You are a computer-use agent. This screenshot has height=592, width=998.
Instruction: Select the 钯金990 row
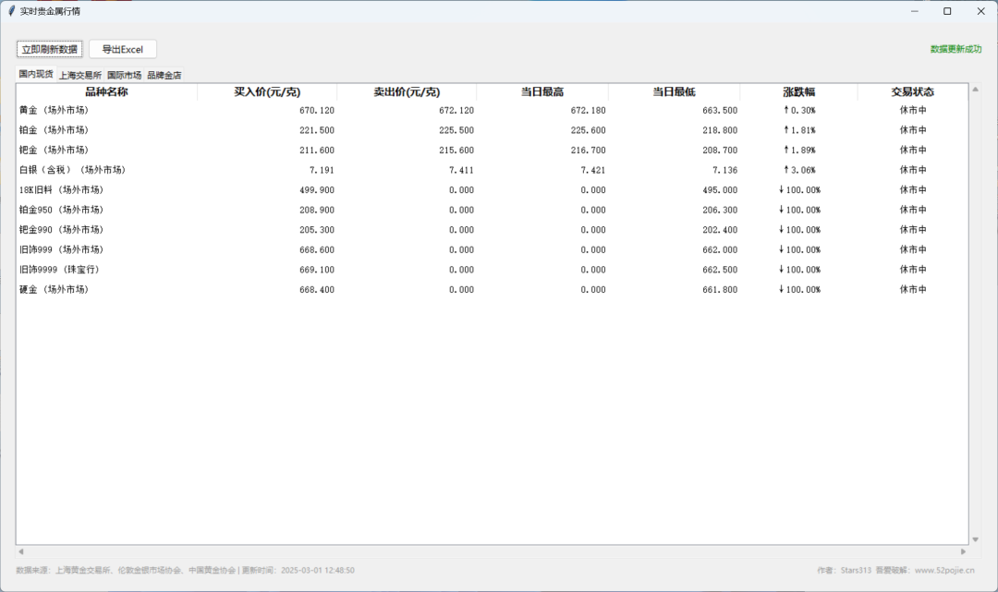[492, 230]
